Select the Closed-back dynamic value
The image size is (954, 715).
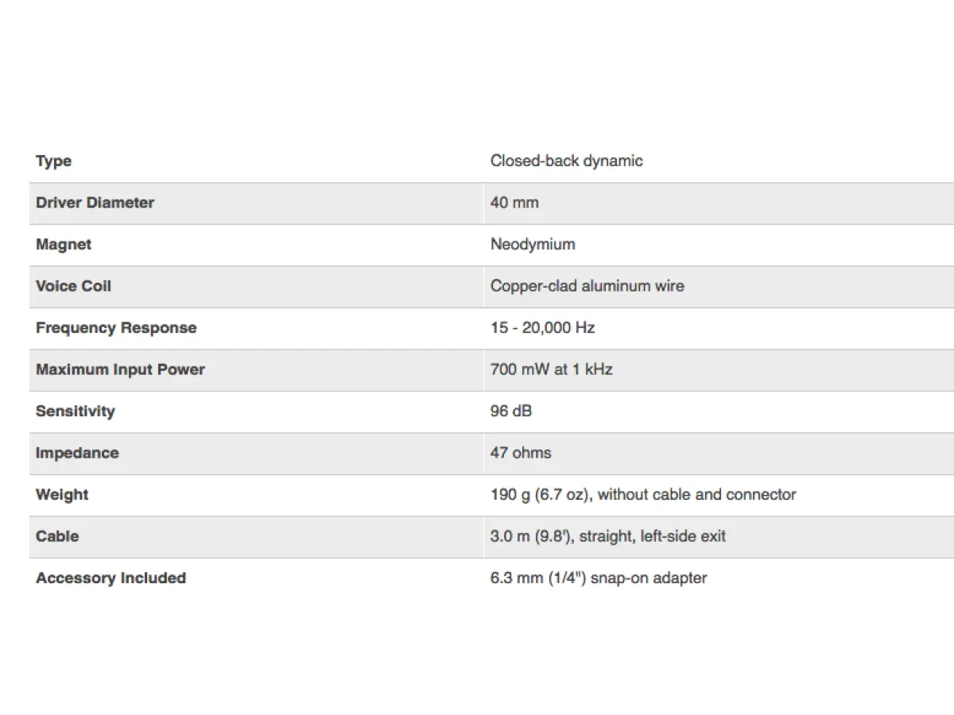coord(566,161)
